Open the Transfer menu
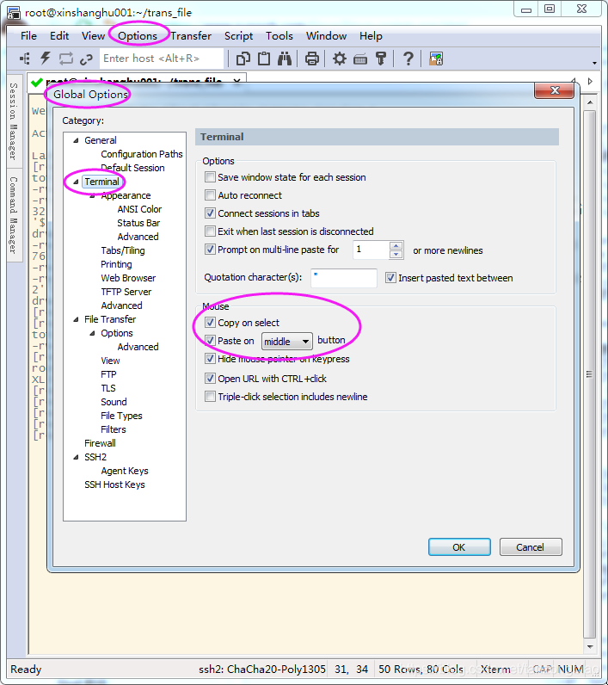 pyautogui.click(x=191, y=36)
